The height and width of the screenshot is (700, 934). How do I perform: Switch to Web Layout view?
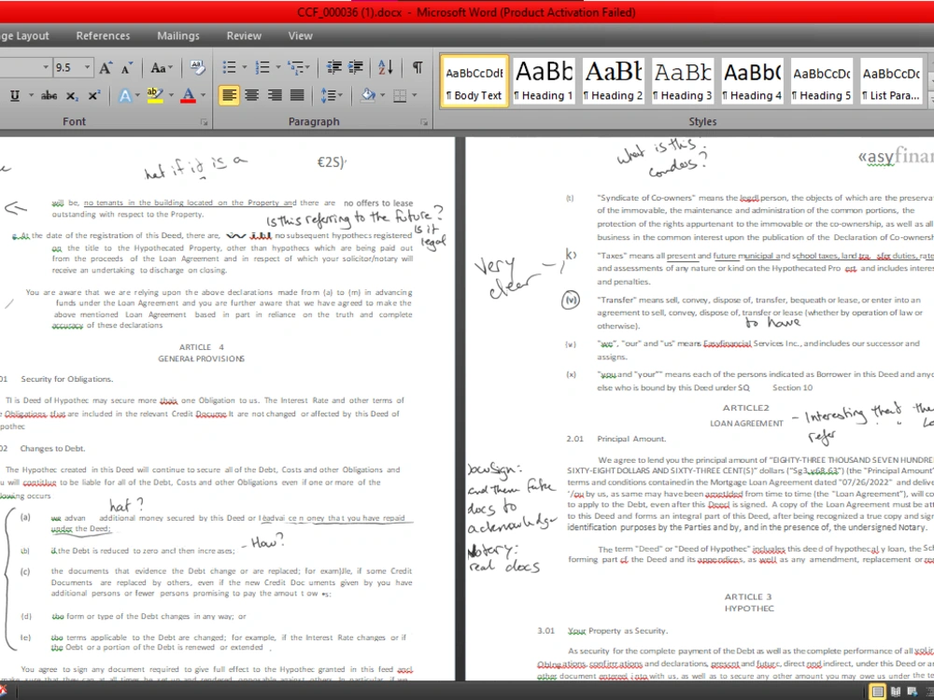[x=912, y=692]
